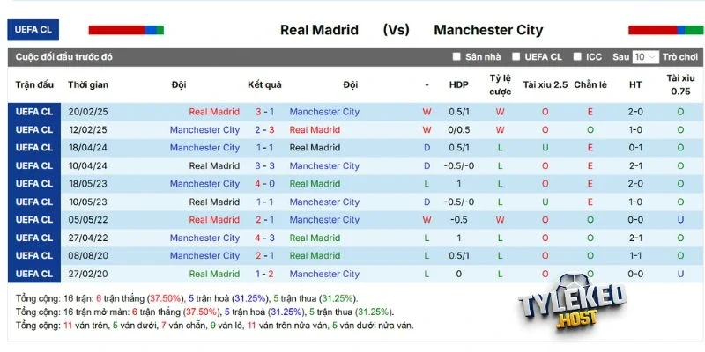This screenshot has height=352, width=705.
Task: Open Real Madrid in the match title
Action: 319,30
